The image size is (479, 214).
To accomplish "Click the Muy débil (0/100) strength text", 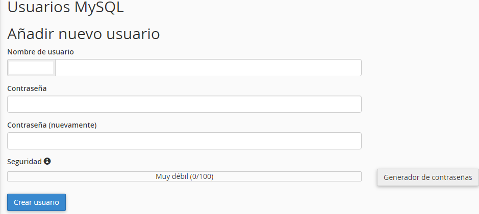I will click(x=185, y=176).
